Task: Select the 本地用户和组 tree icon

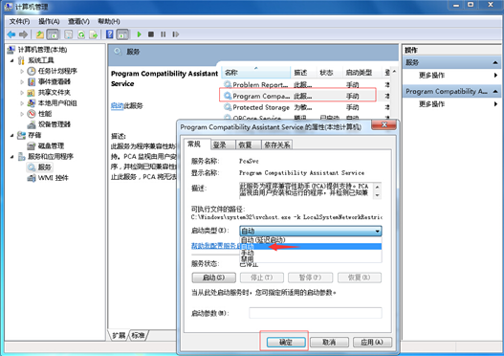Action: [32, 103]
